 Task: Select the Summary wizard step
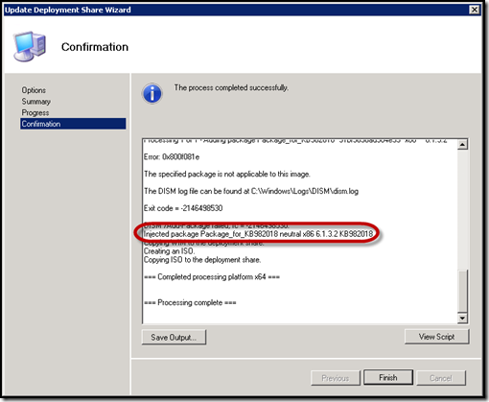[36, 102]
